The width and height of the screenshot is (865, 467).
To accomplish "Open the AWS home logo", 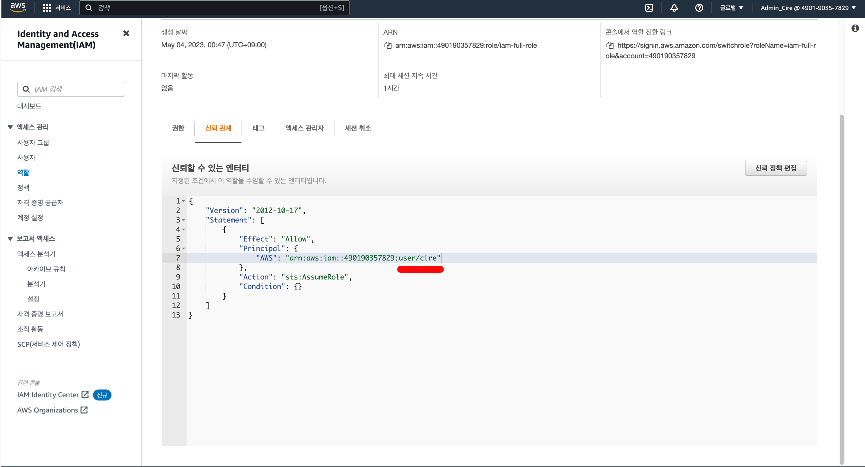I will 18,7.
